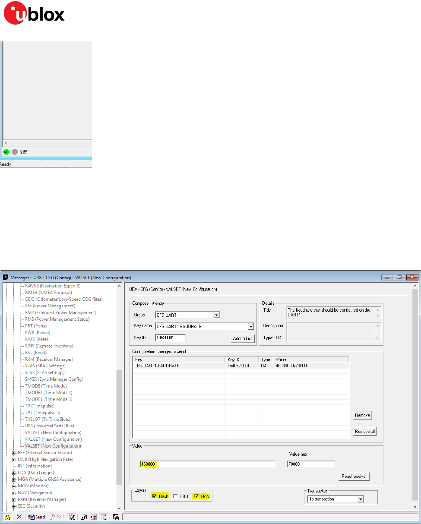421x524 pixels.
Task: Select SMGR (Sync Manager Config) item
Action: (x=54, y=379)
